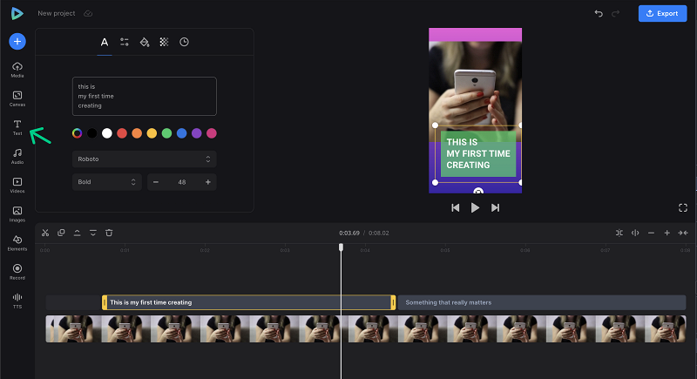This screenshot has height=379, width=697.
Task: Edit the text content input box
Action: coord(145,97)
